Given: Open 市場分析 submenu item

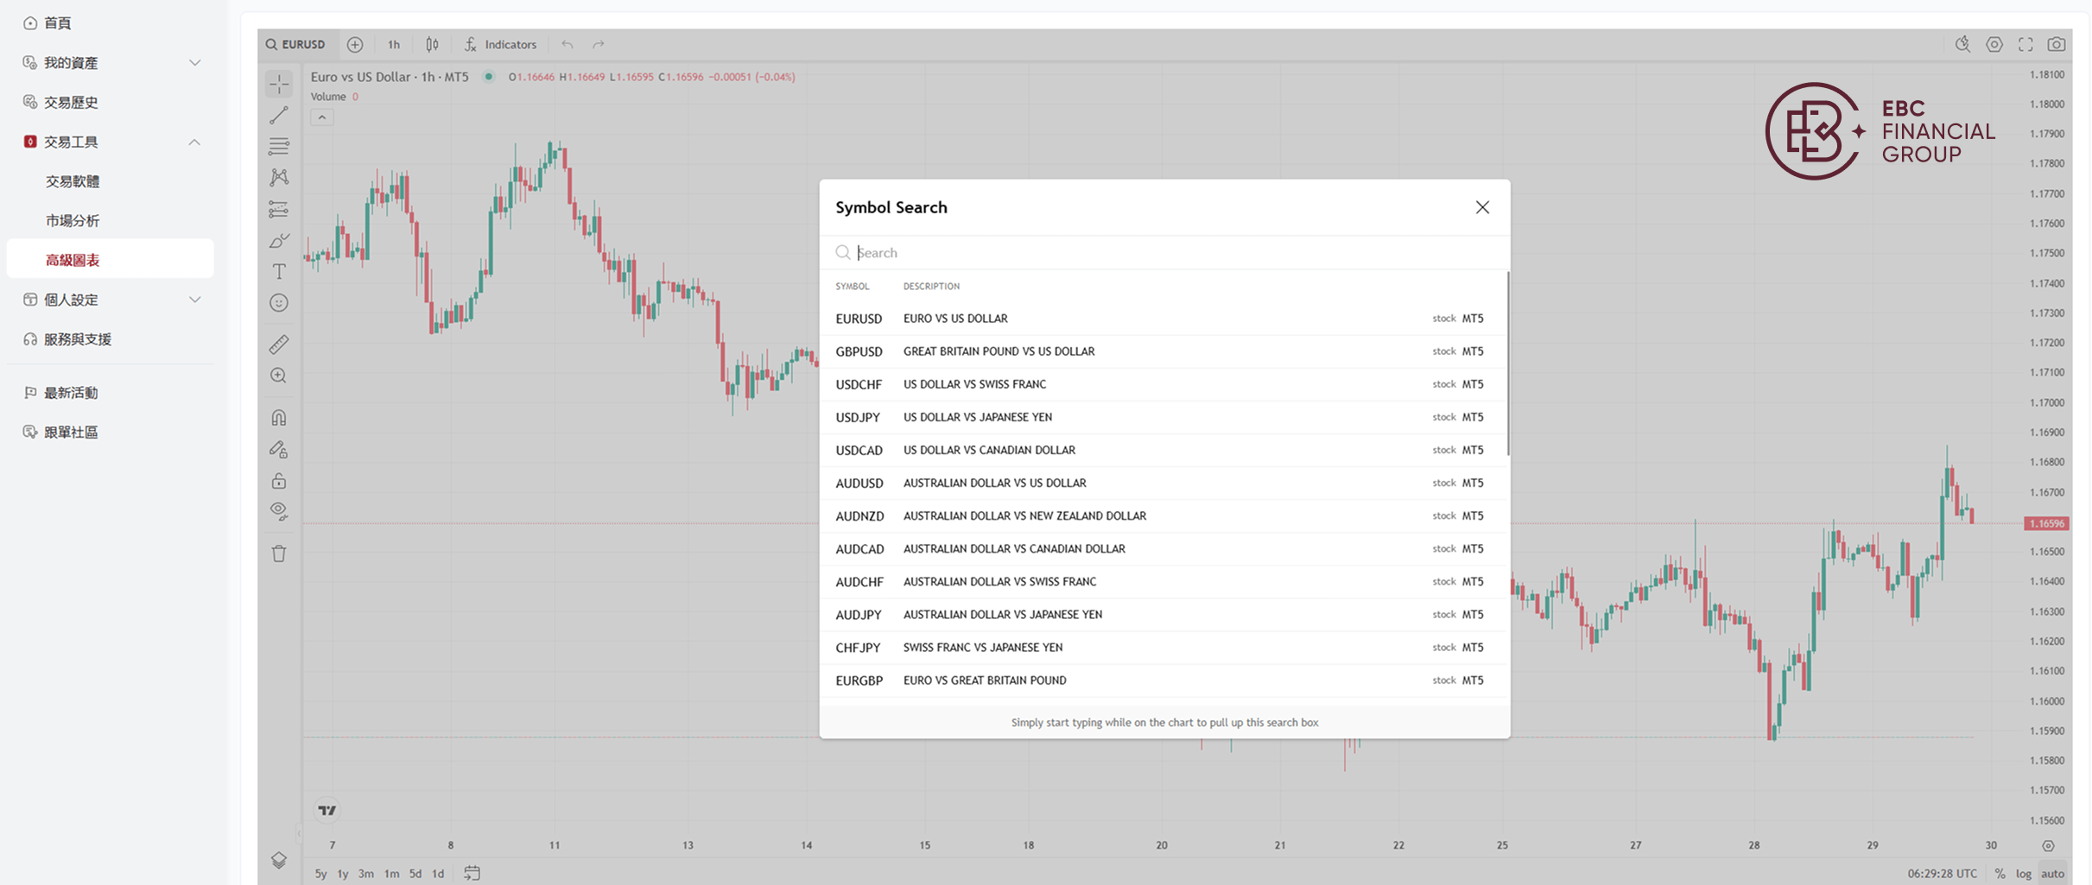Looking at the screenshot, I should pos(111,221).
